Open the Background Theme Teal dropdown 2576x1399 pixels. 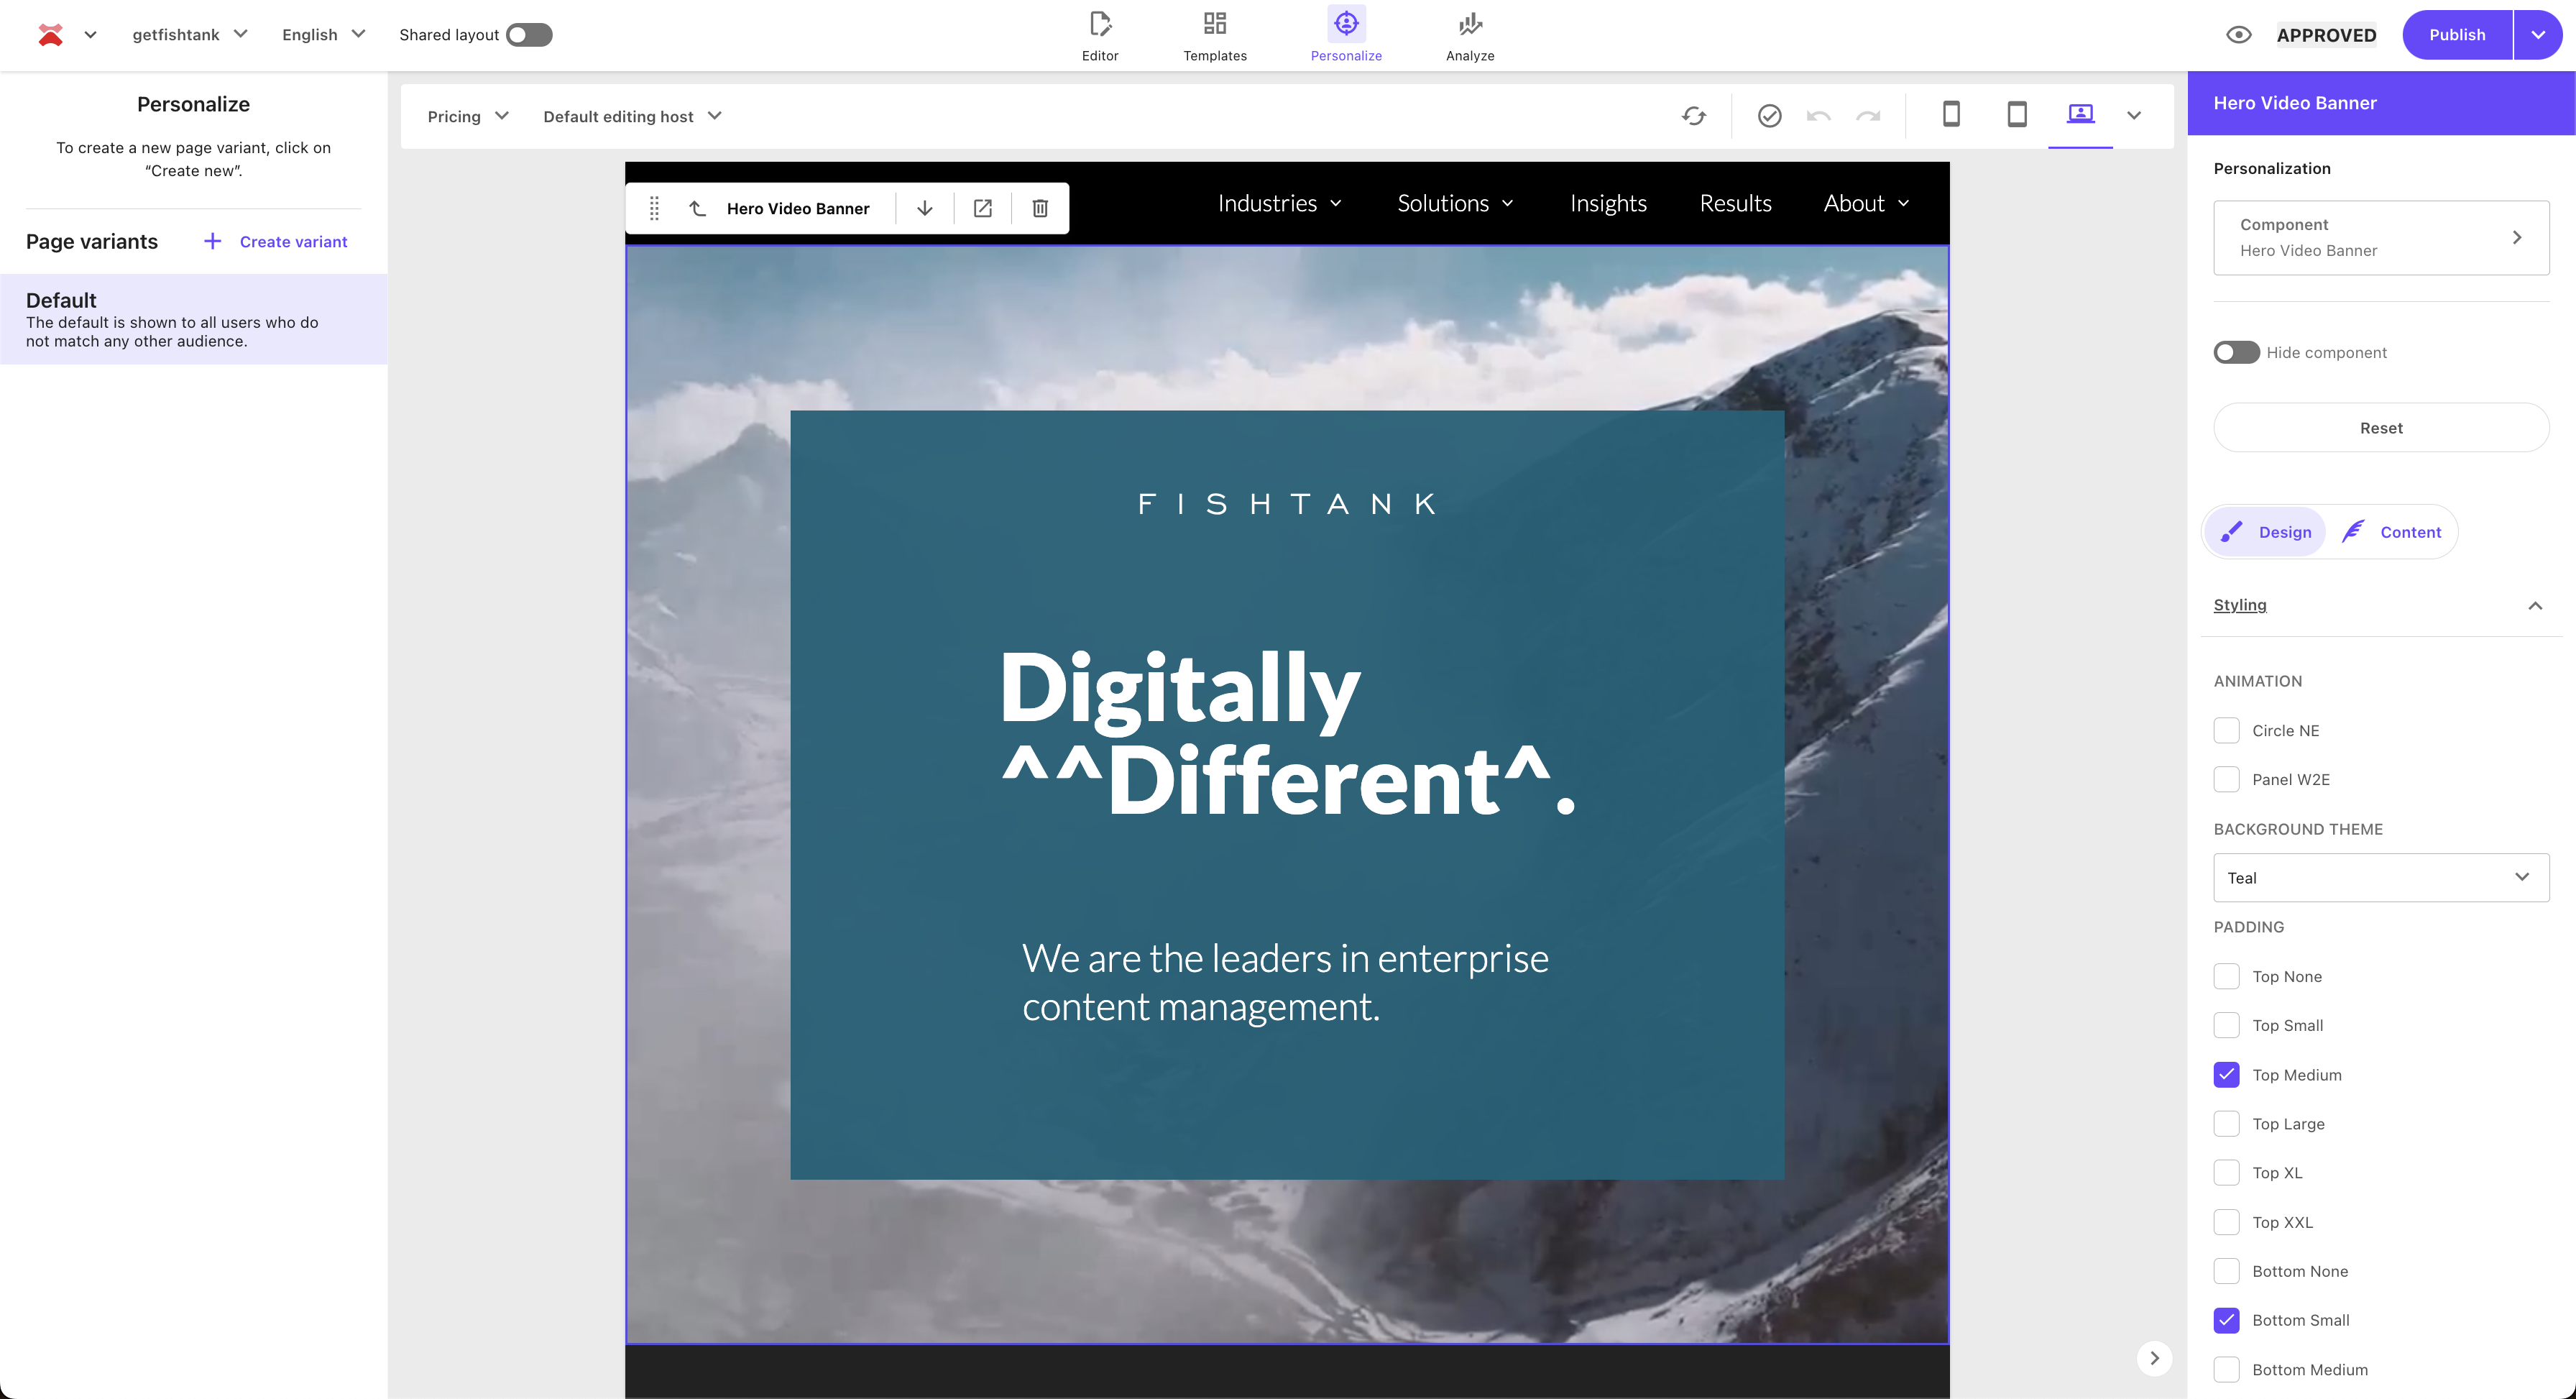(2380, 877)
